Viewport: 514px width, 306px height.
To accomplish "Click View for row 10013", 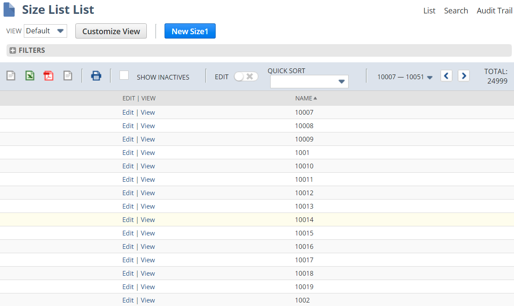I will point(148,206).
